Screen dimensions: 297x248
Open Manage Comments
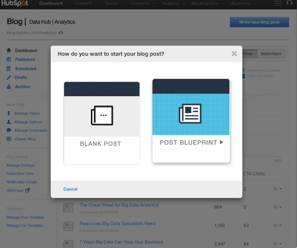[31, 130]
